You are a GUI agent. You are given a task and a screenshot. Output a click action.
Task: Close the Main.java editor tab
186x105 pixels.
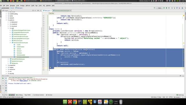[51, 10]
